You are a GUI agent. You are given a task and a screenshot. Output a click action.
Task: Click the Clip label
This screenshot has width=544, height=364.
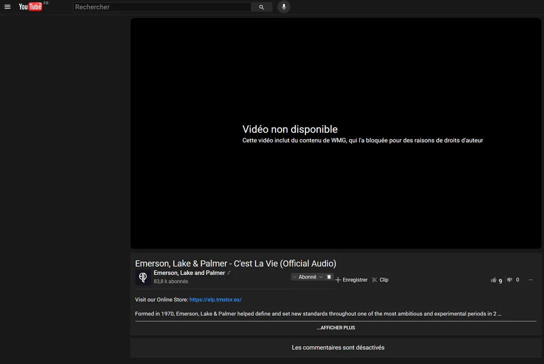pyautogui.click(x=384, y=280)
